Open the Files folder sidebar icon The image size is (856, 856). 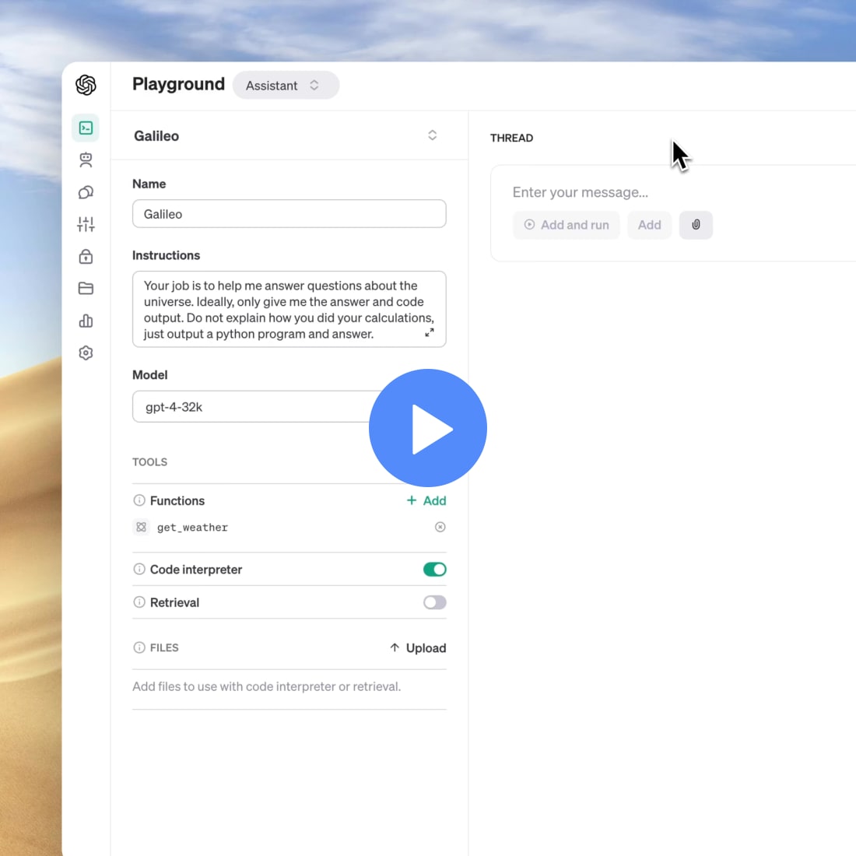tap(86, 288)
